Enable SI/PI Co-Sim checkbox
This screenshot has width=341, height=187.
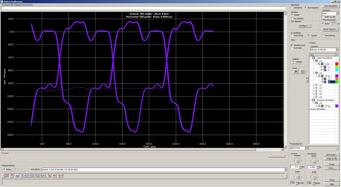tap(323, 17)
